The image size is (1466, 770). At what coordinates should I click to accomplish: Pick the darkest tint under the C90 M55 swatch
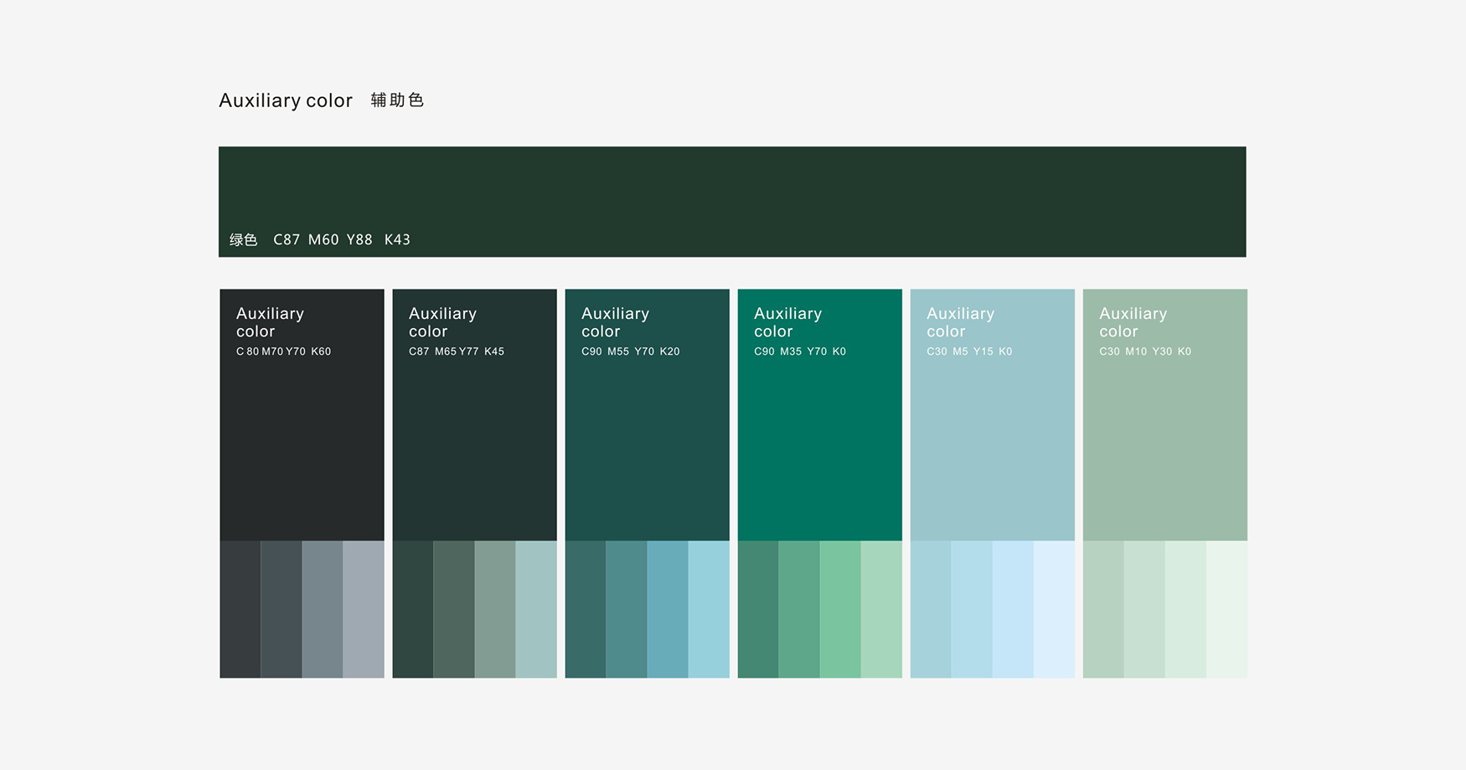pos(586,609)
